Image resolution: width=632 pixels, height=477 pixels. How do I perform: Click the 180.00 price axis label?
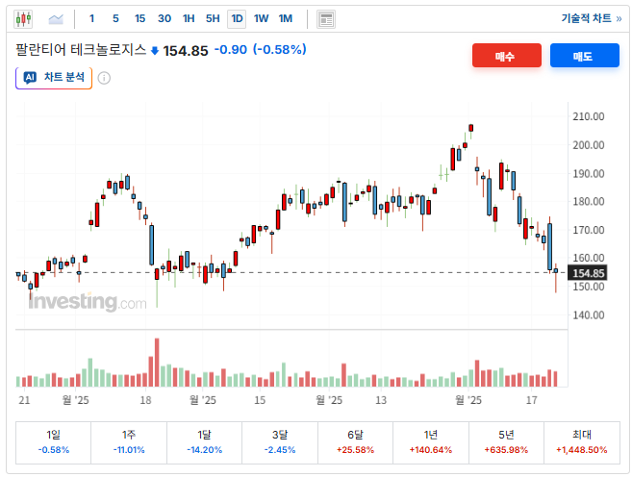click(589, 201)
